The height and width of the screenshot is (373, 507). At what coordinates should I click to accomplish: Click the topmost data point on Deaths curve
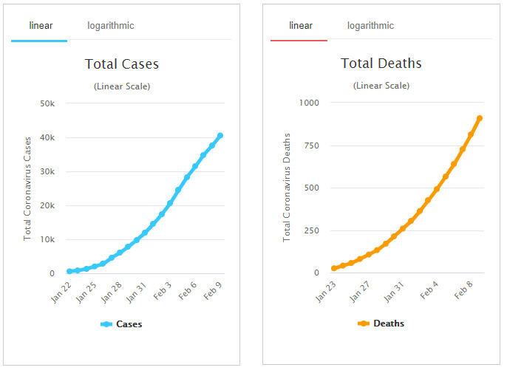pyautogui.click(x=480, y=118)
